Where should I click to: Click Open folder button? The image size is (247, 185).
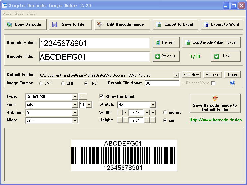(232, 75)
